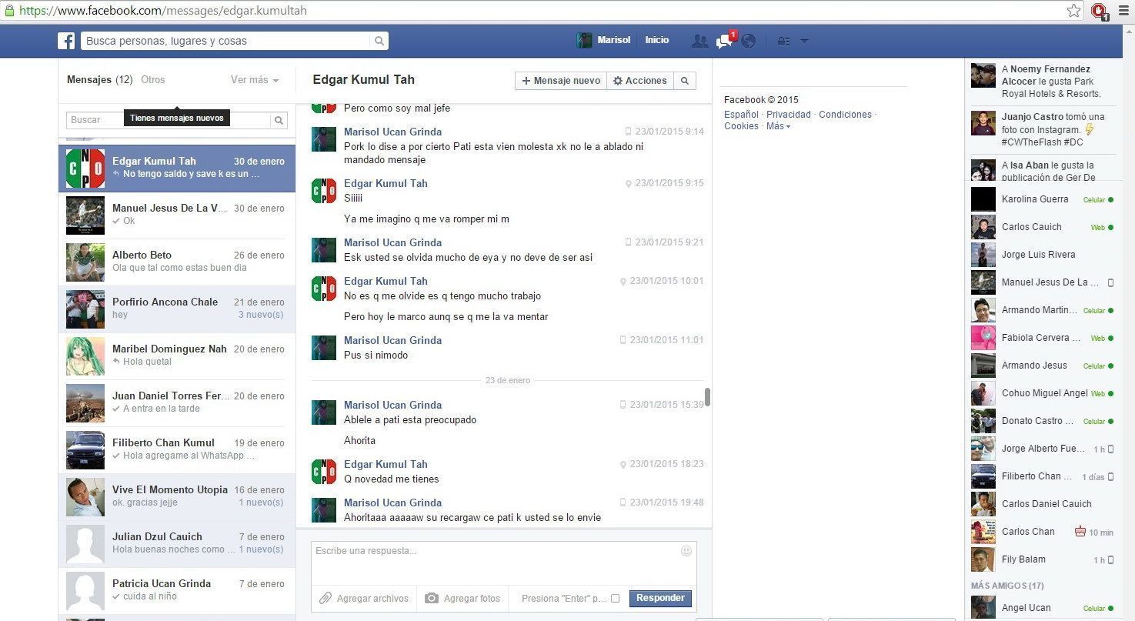The image size is (1135, 621).
Task: Open Filiberto Chan Kumul's truck avatar conversation
Action: tap(85, 450)
